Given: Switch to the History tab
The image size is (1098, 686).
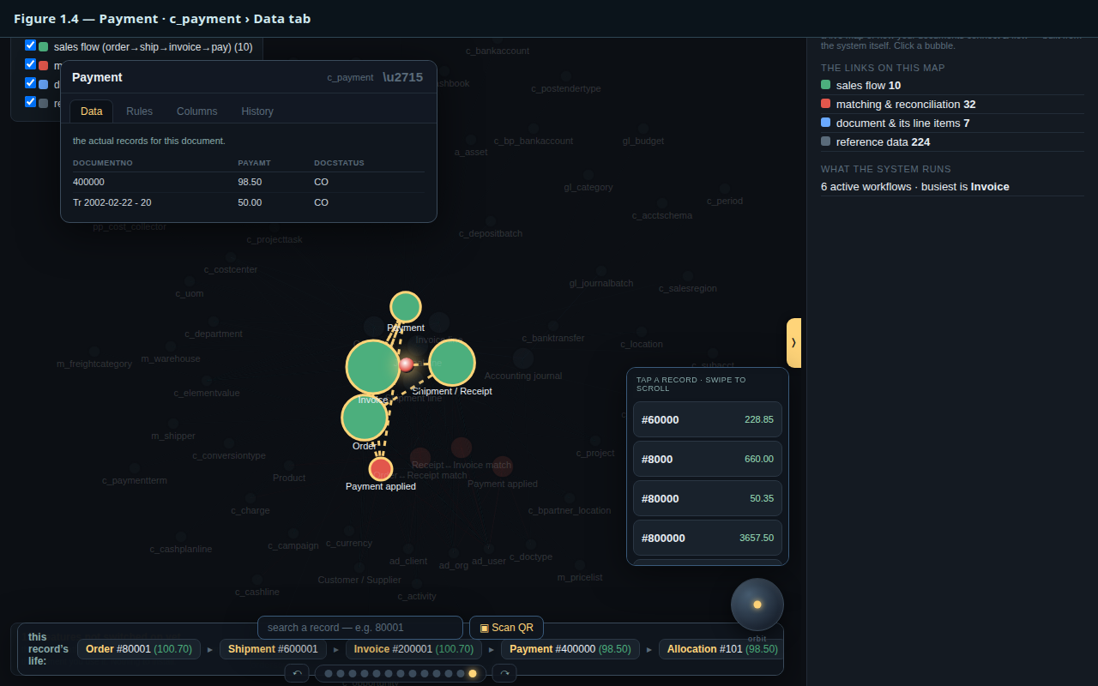Looking at the screenshot, I should coord(257,111).
